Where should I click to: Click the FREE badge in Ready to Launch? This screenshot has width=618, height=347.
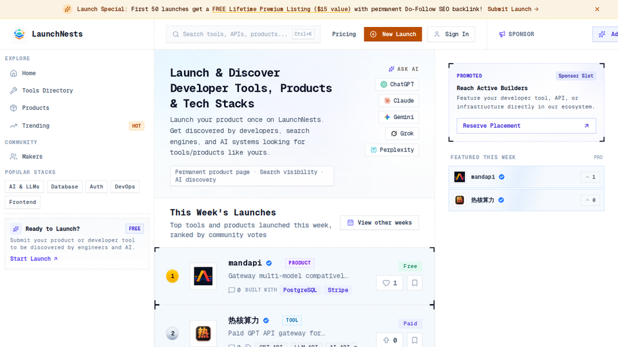click(x=135, y=229)
